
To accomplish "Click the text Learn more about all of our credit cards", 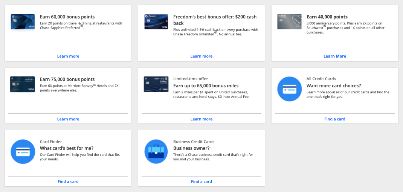I will pos(348,94).
